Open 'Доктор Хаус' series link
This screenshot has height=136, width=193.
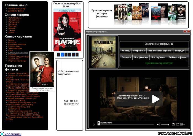(14, 46)
